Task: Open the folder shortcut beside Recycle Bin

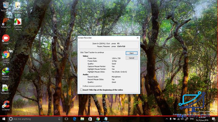Action: pos(18,7)
